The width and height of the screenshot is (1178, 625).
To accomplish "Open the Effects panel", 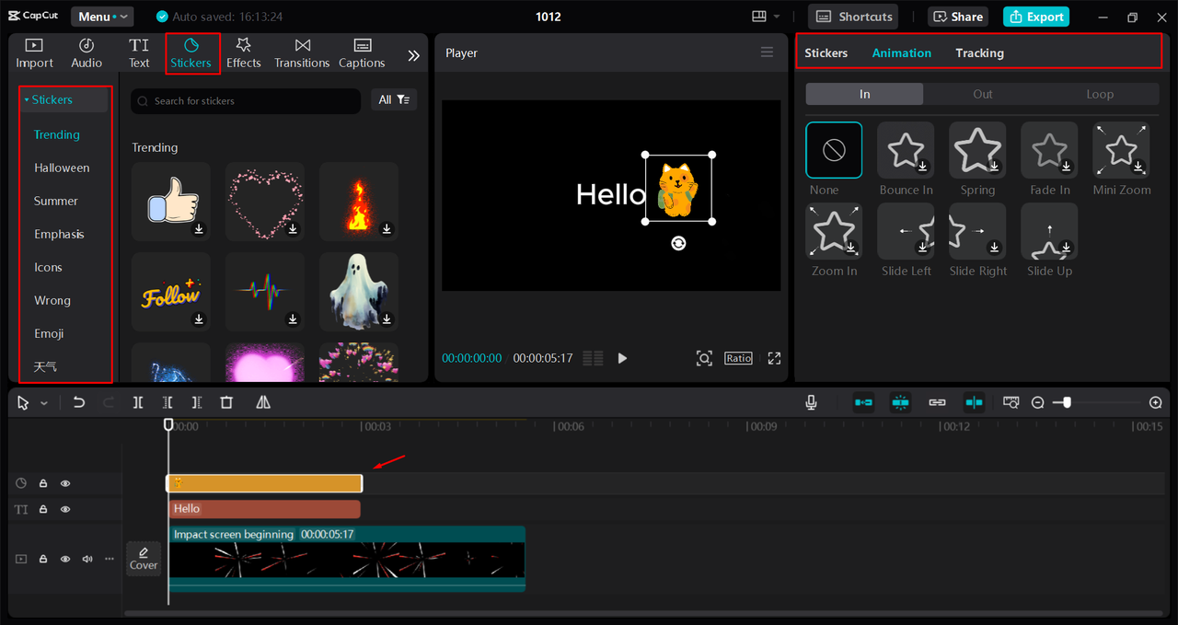I will tap(244, 53).
